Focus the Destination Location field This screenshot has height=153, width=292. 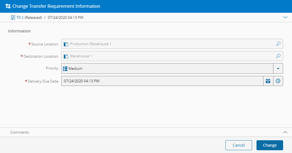pos(166,56)
